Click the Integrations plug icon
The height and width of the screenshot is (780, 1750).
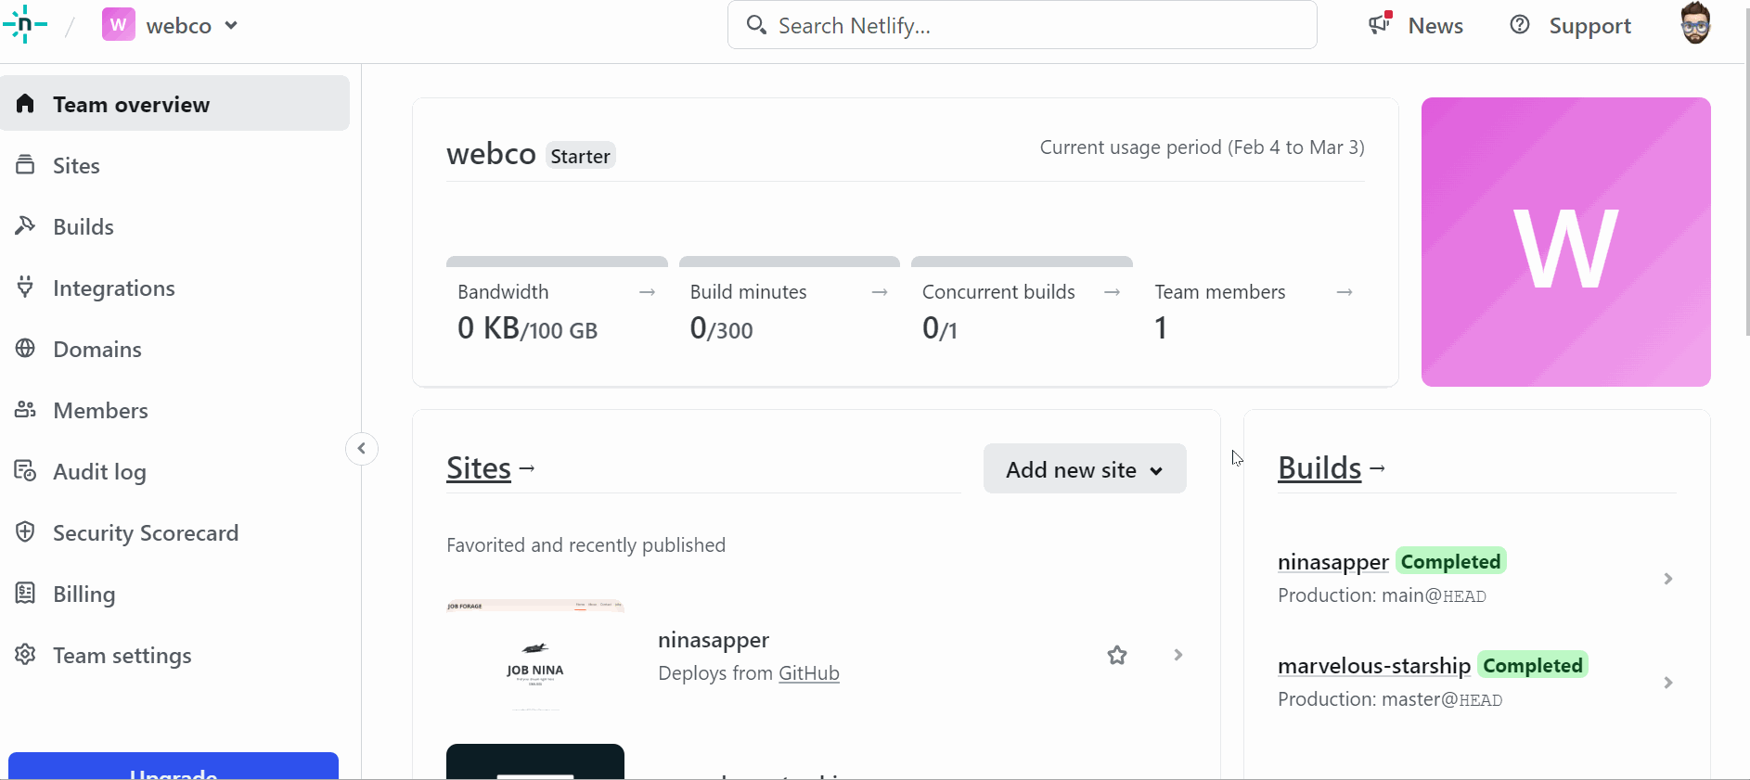(x=25, y=288)
